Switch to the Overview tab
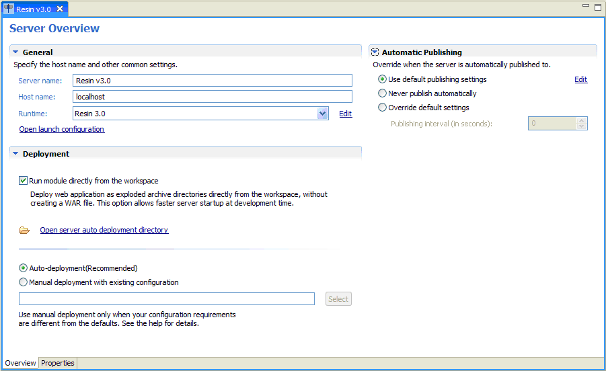 [x=20, y=363]
